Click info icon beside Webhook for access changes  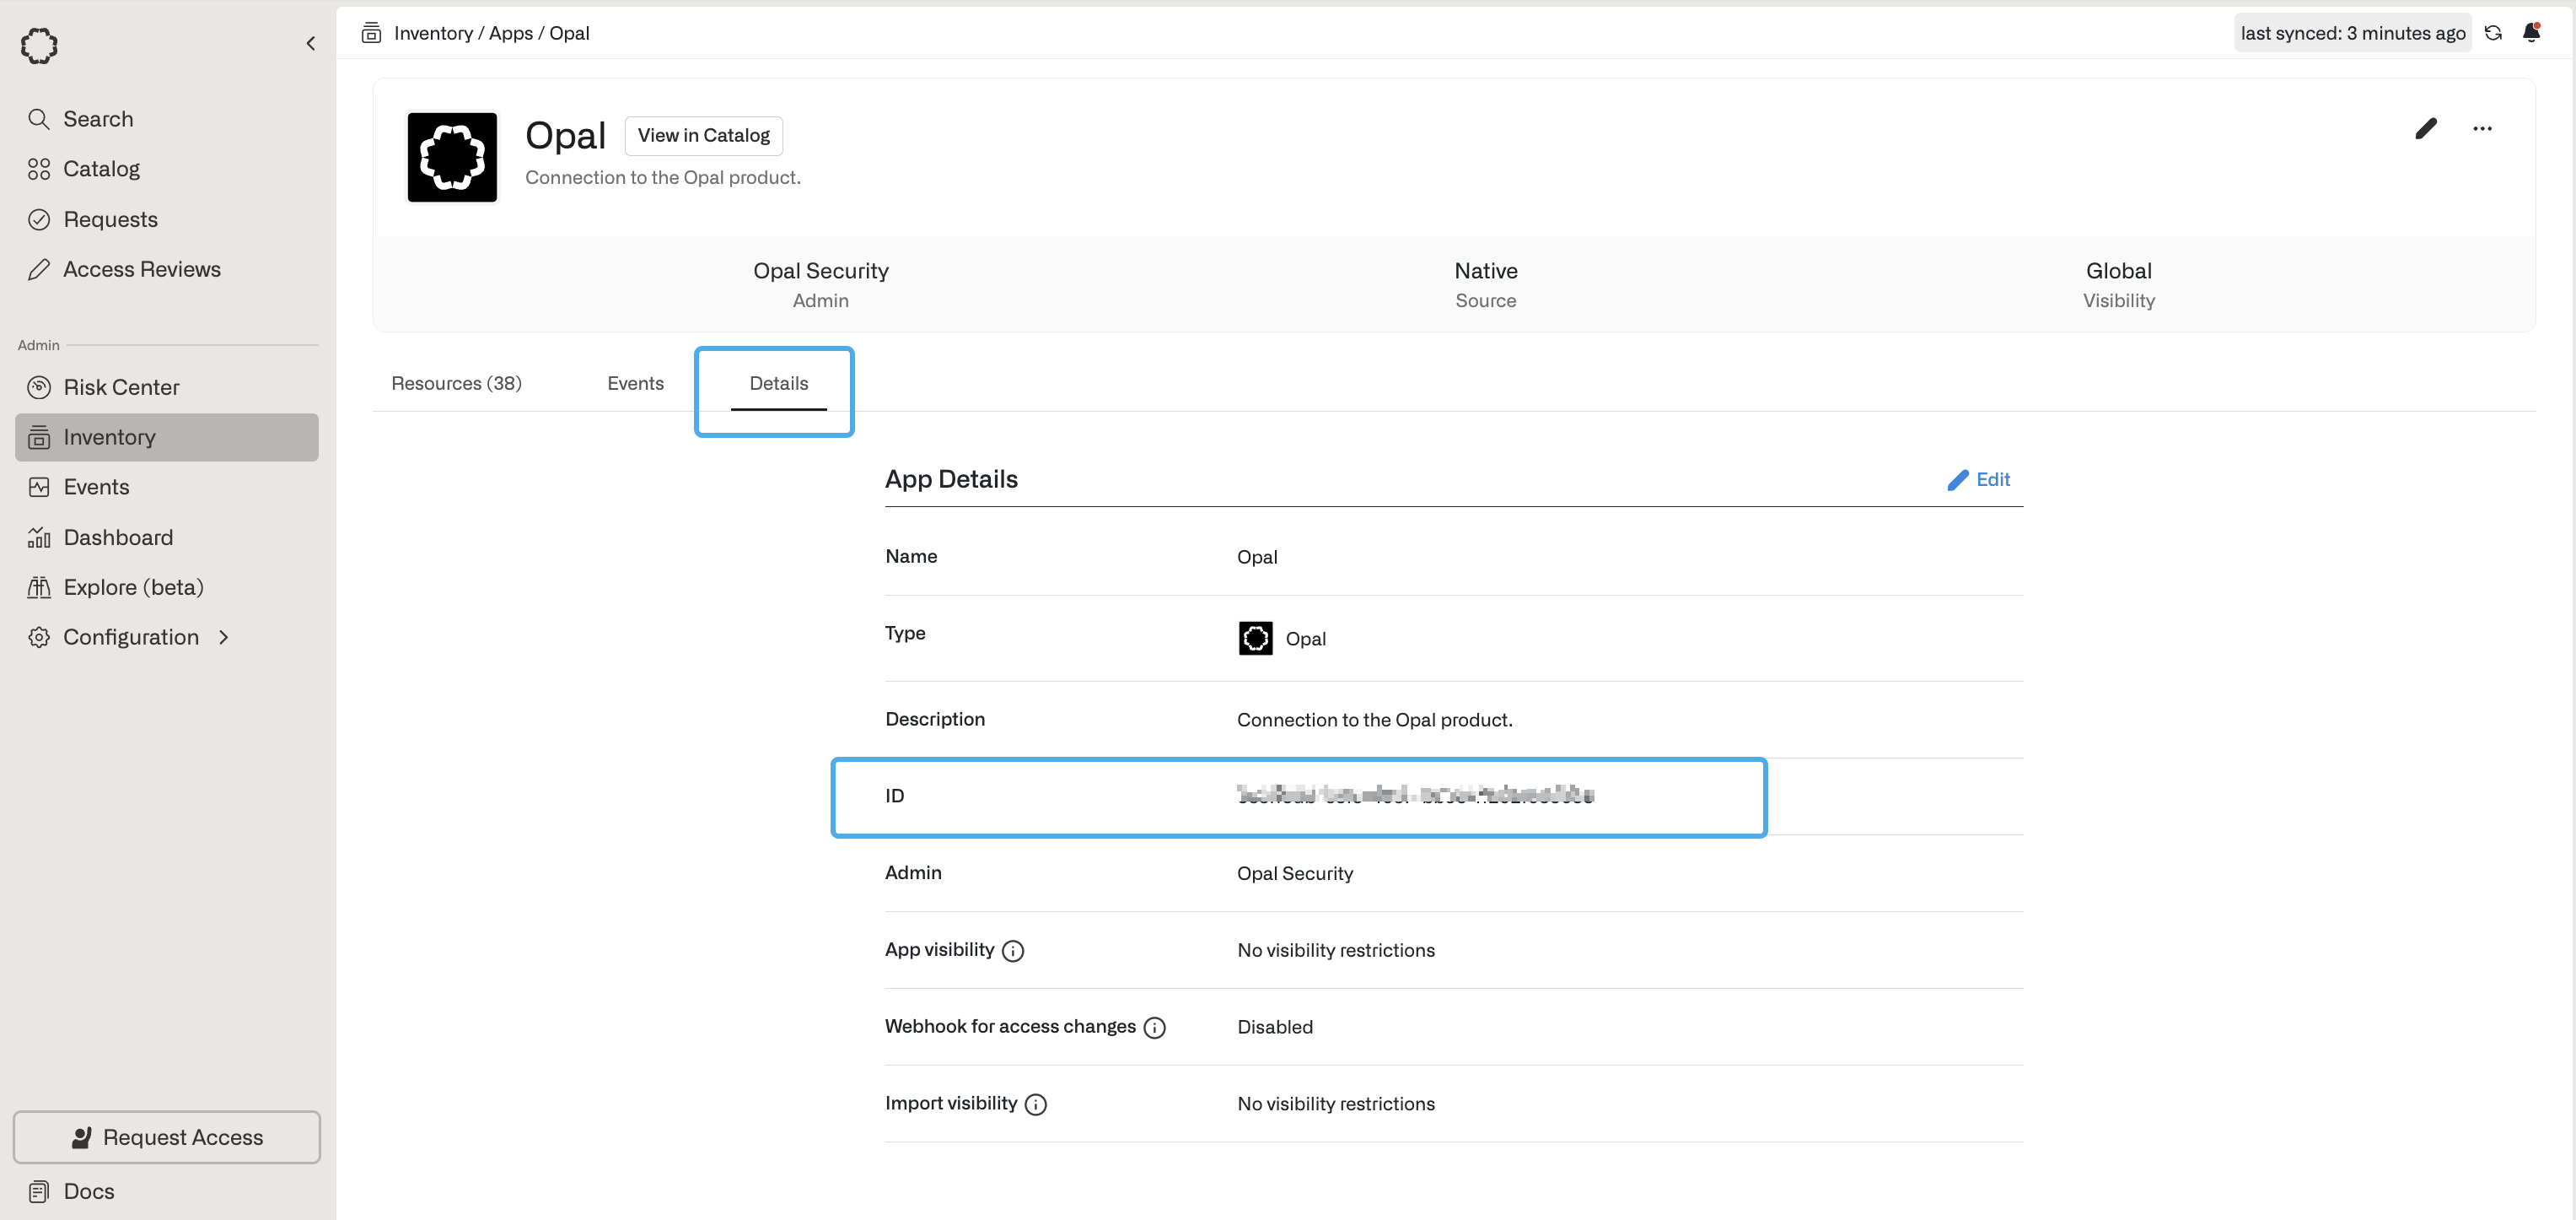(1154, 1028)
